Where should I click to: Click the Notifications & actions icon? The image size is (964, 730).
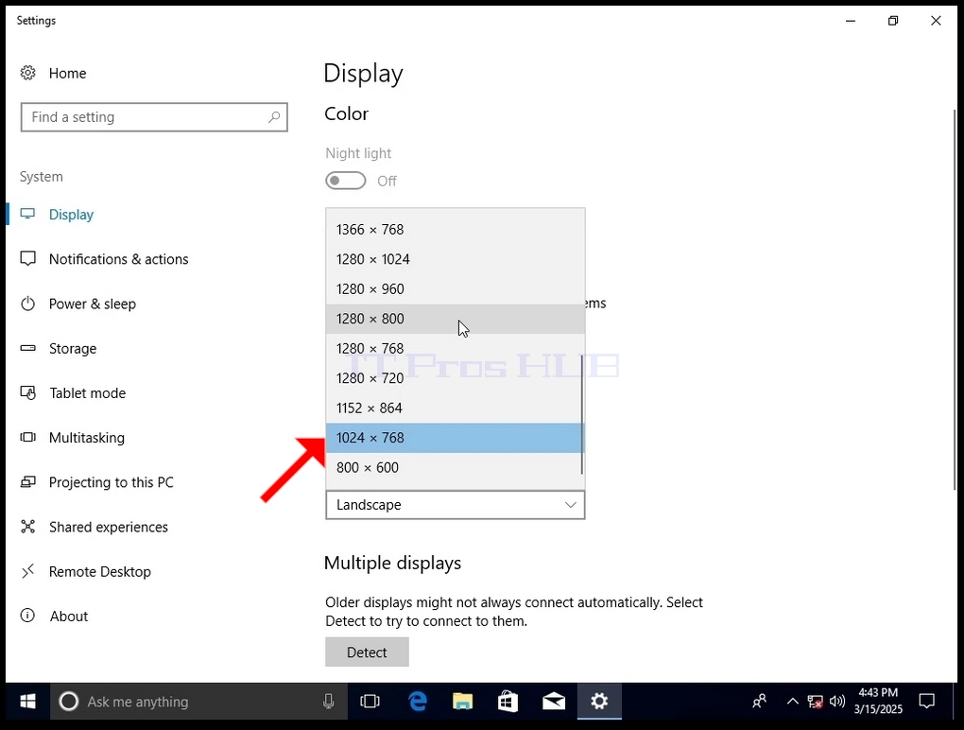point(27,259)
